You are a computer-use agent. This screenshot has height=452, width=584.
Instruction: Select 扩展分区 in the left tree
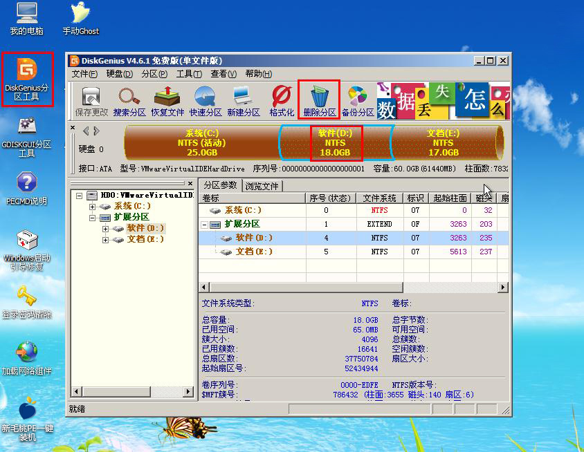coord(131,217)
